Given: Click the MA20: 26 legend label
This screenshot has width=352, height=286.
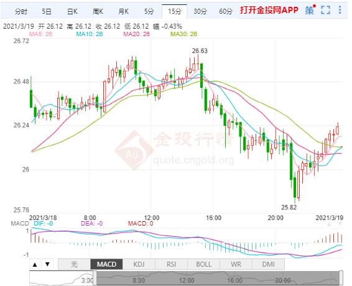Looking at the screenshot, I should 136,34.
